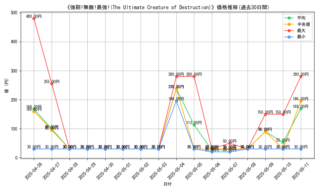319x191 pixels.
Task: Click the red max point on 2025-05-07
Action: [230, 143]
